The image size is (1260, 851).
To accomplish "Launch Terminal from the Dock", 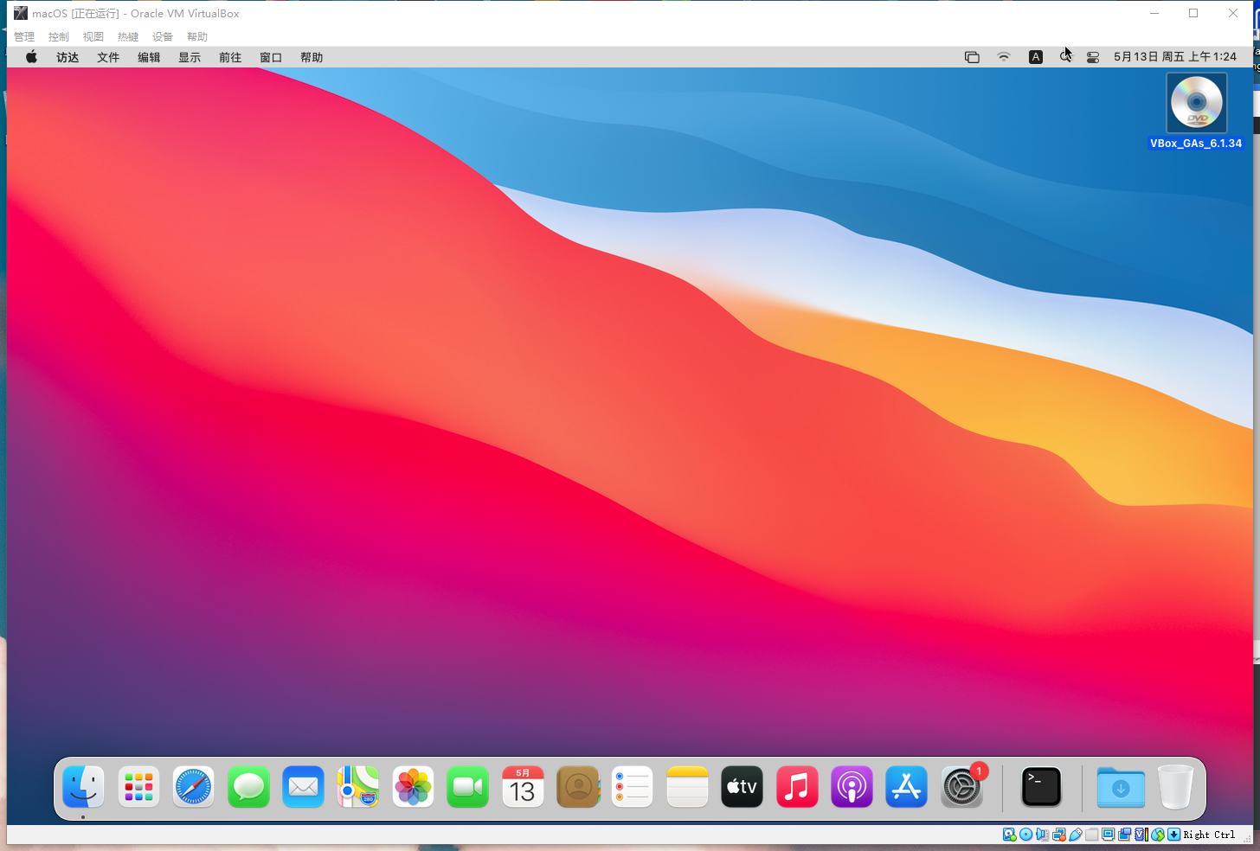I will coord(1040,786).
